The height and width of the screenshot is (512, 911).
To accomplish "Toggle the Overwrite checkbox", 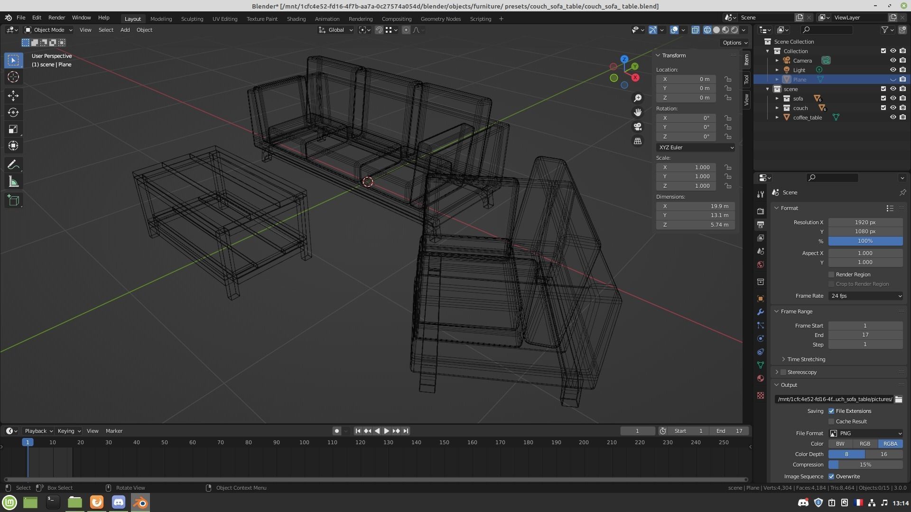I will (x=831, y=476).
